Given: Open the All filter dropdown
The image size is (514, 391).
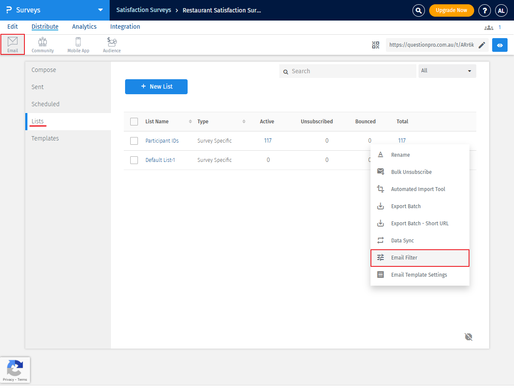Looking at the screenshot, I should point(447,71).
